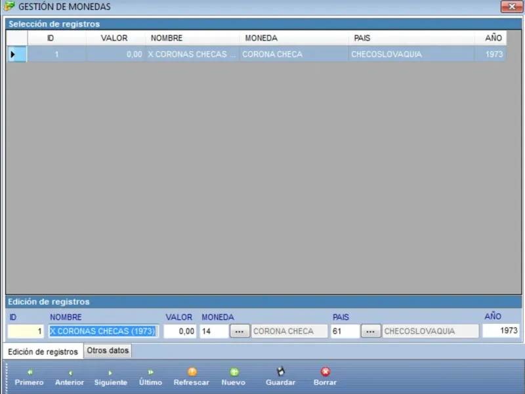Sort by the NOMBRE column header
This screenshot has width=525, height=394.
click(x=192, y=38)
